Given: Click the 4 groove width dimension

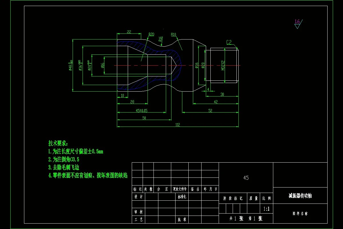Looking at the screenshot, I should 208,89.
